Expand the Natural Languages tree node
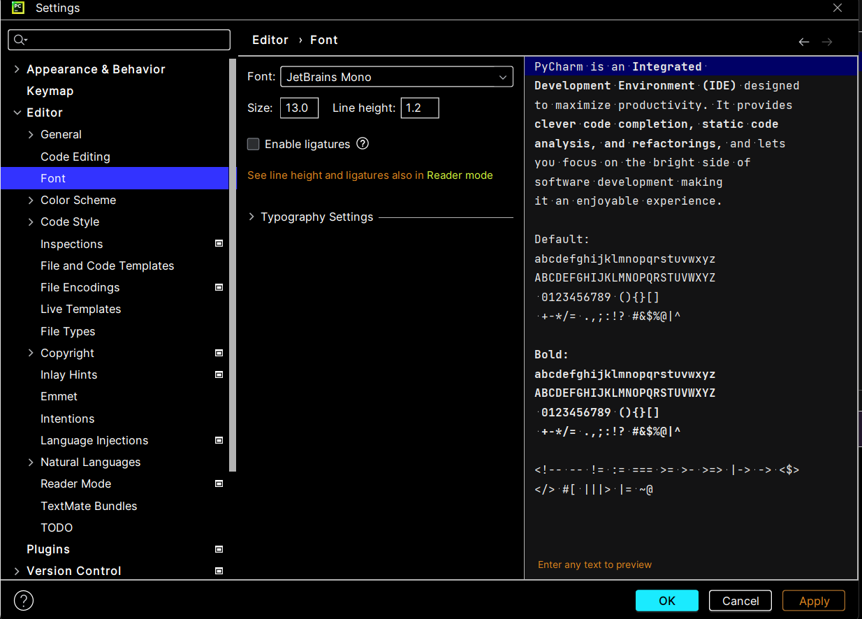The height and width of the screenshot is (619, 862). pyautogui.click(x=31, y=462)
